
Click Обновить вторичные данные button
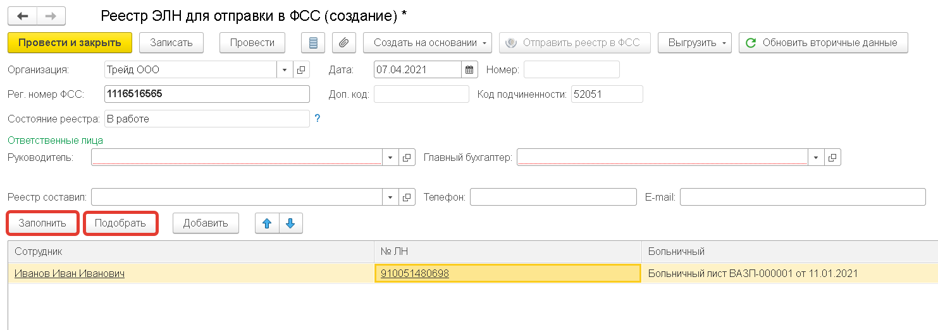point(823,43)
